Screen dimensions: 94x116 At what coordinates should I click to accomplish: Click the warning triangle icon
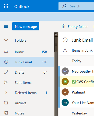65,50
